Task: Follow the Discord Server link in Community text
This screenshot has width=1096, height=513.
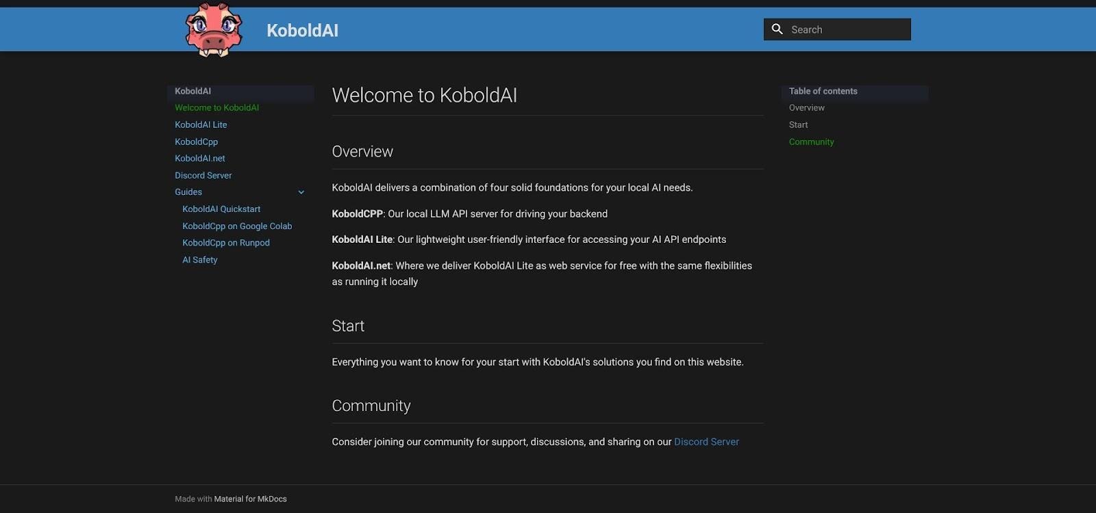Action: [x=706, y=442]
